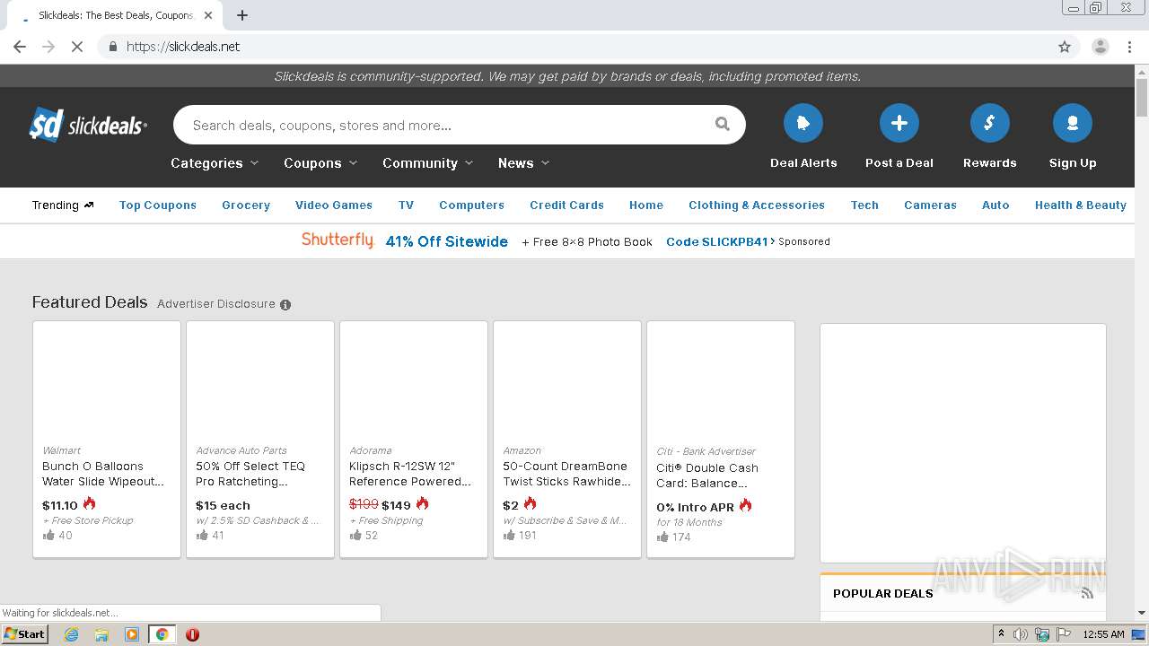Click the page vertical scrollbar thumb
1149x646 pixels.
1141,98
